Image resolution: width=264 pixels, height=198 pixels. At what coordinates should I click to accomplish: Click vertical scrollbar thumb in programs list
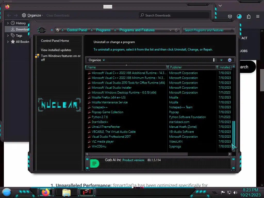click(234, 133)
